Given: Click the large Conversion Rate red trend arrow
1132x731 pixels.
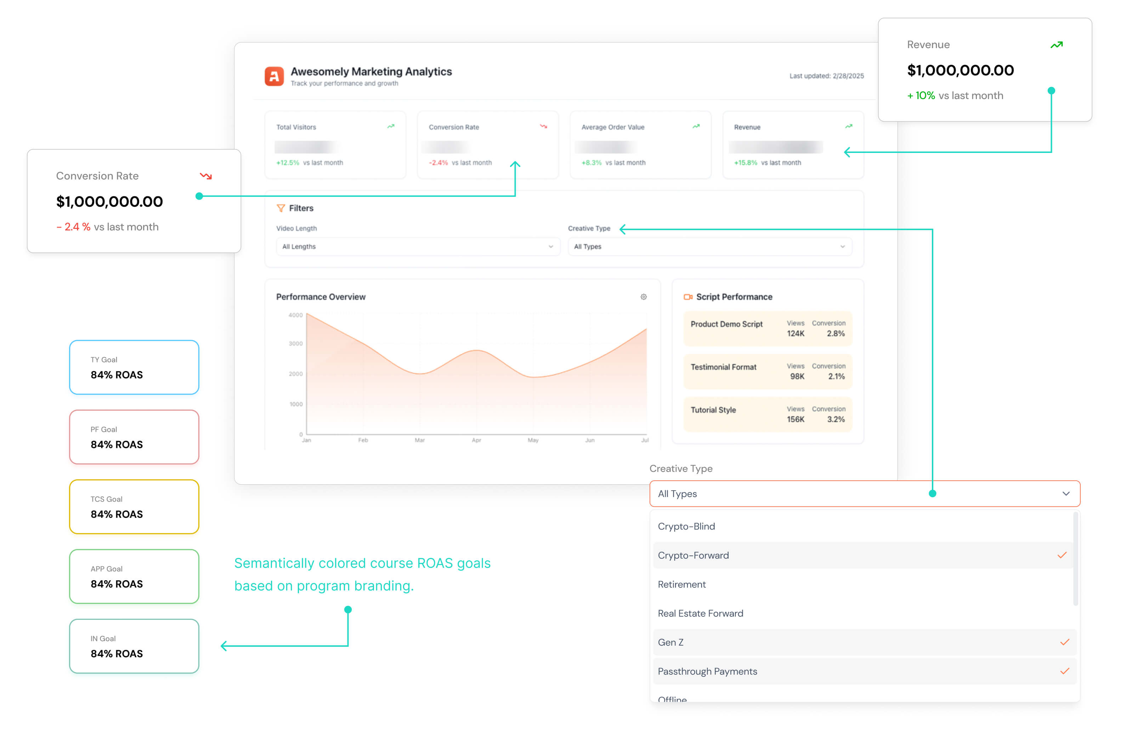Looking at the screenshot, I should 205,176.
